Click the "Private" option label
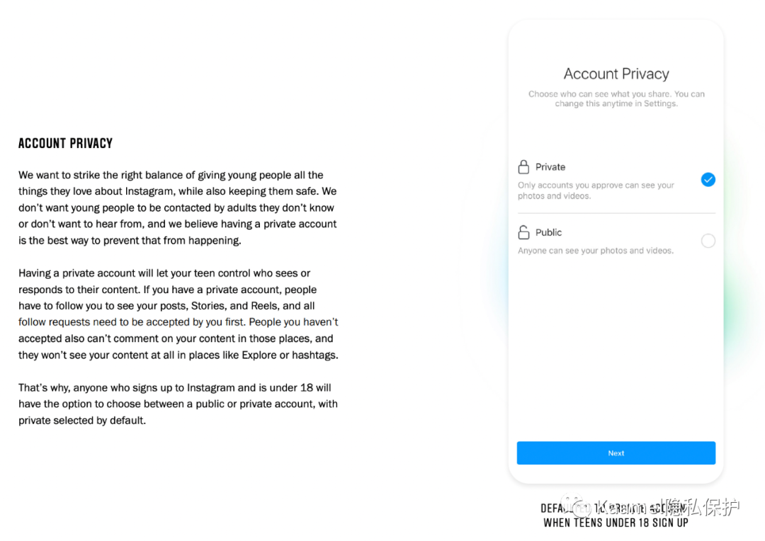Viewport: 765px width, 541px height. [x=550, y=167]
